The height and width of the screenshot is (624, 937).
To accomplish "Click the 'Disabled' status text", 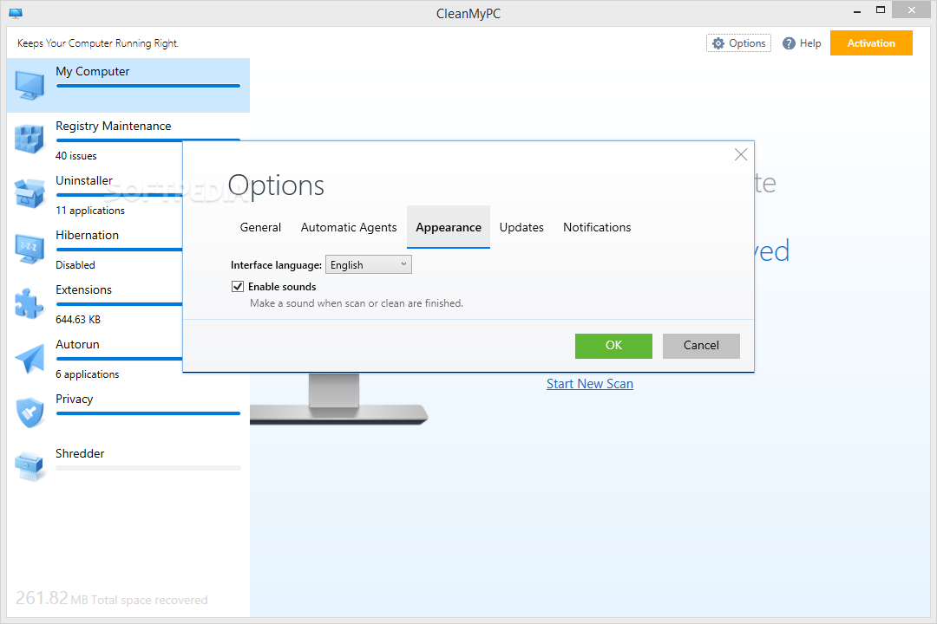I will (x=75, y=265).
